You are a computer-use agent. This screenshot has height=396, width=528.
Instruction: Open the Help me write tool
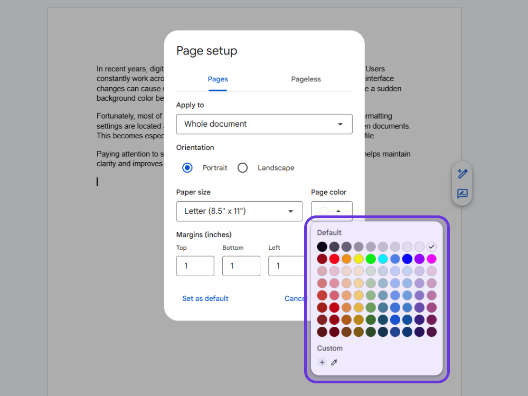(462, 173)
